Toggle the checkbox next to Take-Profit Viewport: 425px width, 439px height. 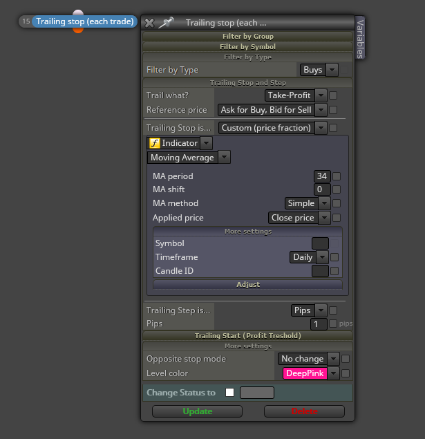point(333,95)
